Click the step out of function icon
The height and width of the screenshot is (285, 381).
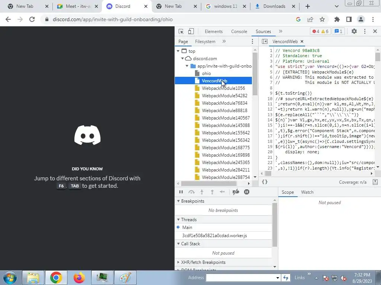click(x=212, y=192)
